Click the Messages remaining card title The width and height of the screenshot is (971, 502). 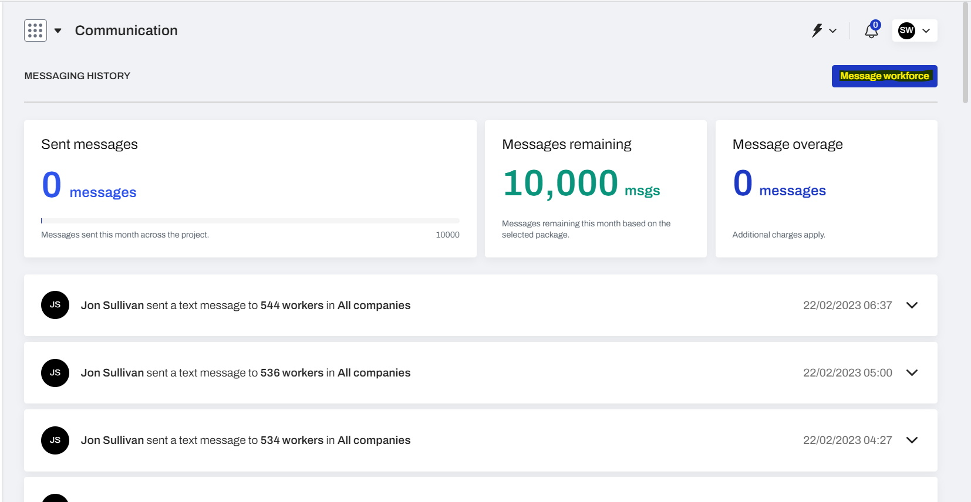click(x=567, y=144)
